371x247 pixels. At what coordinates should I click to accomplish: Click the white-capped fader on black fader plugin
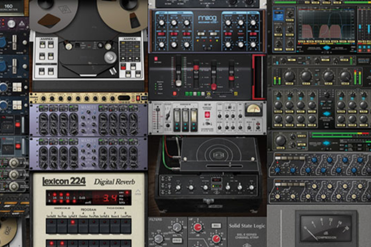[179, 83]
